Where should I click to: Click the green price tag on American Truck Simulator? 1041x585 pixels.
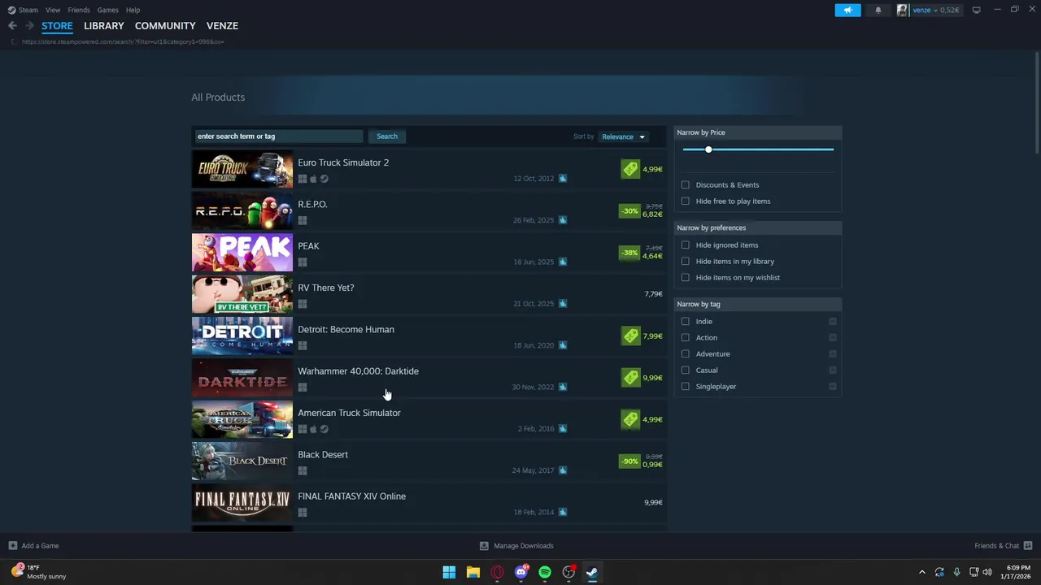click(x=630, y=419)
